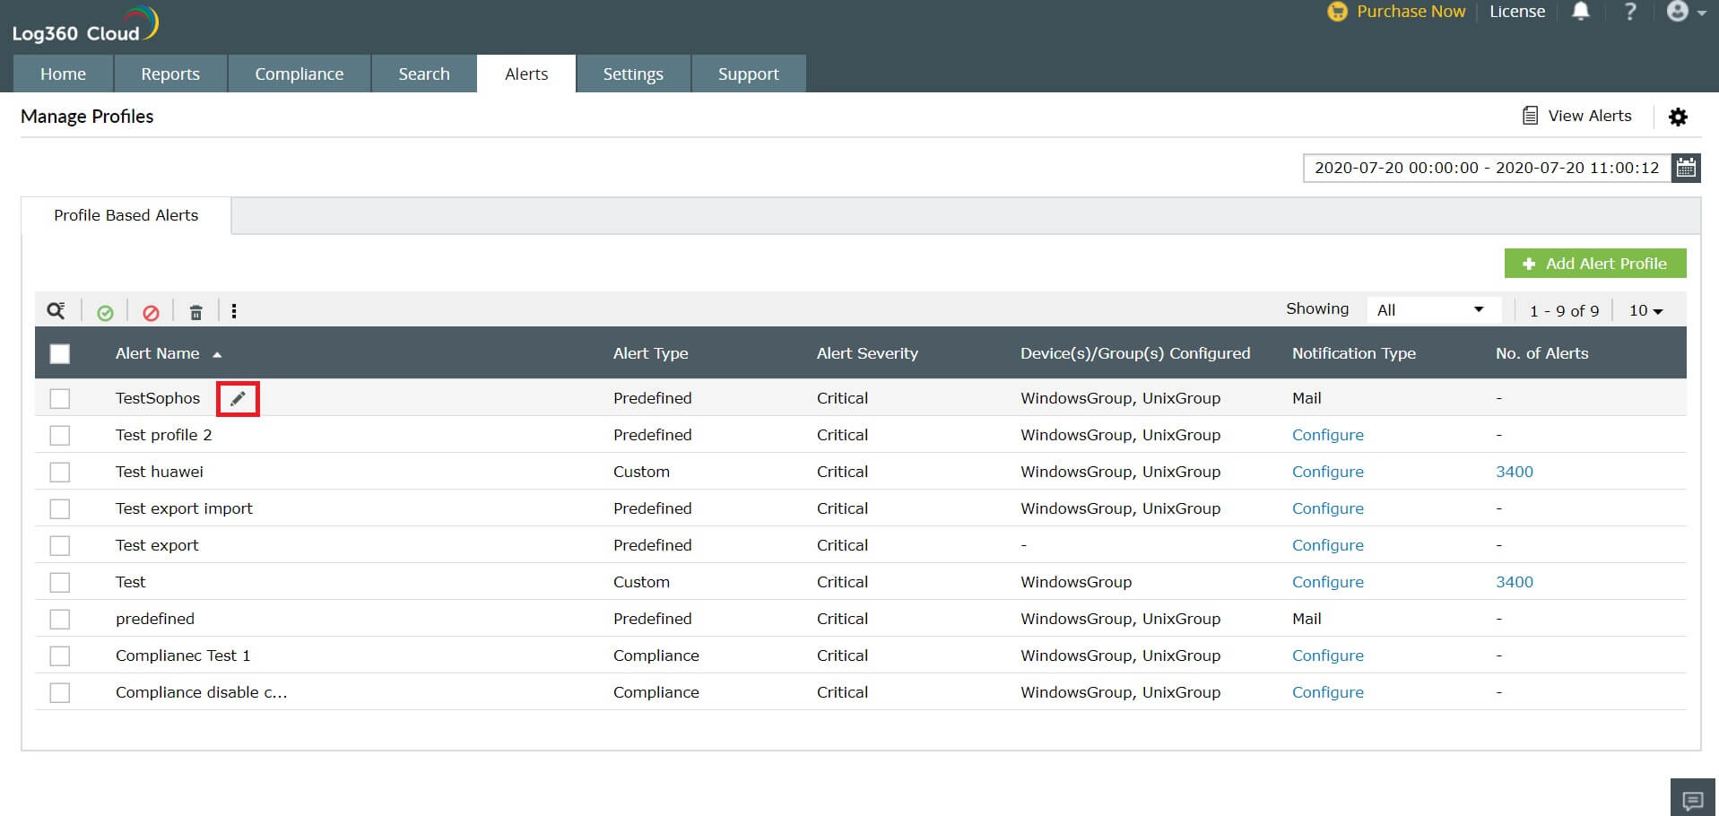Open notifications via the bell icon
Screen dimensions: 1719x816
pyautogui.click(x=1582, y=12)
